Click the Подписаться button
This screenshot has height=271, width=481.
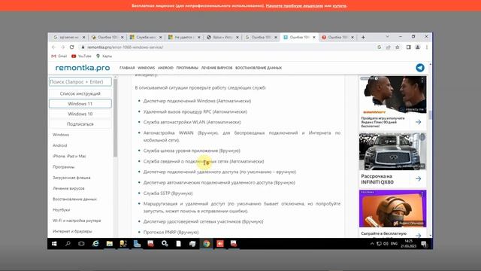[80, 124]
